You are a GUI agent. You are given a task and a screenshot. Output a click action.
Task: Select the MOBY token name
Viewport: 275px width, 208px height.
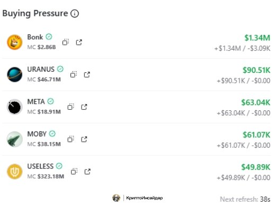click(37, 134)
